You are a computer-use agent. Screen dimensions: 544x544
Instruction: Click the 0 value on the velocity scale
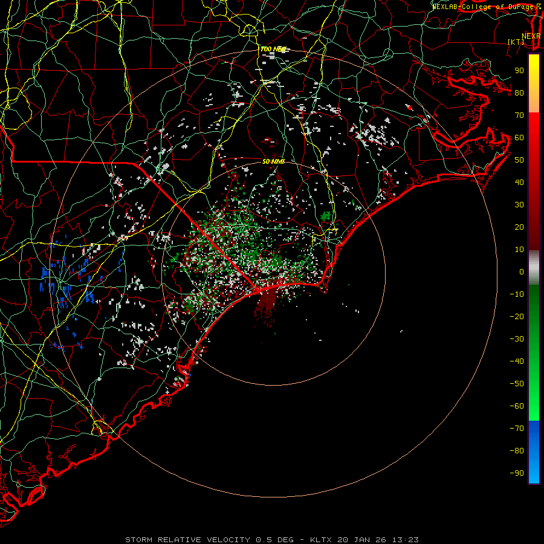point(522,271)
